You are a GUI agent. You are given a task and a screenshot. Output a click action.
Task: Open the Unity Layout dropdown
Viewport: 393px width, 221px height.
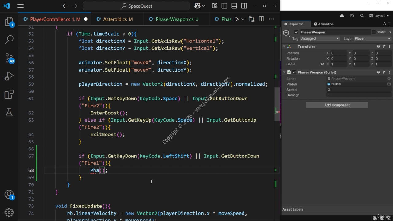click(379, 16)
